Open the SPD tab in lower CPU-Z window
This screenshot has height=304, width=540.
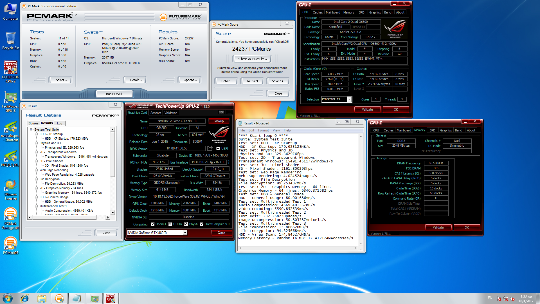click(x=432, y=130)
